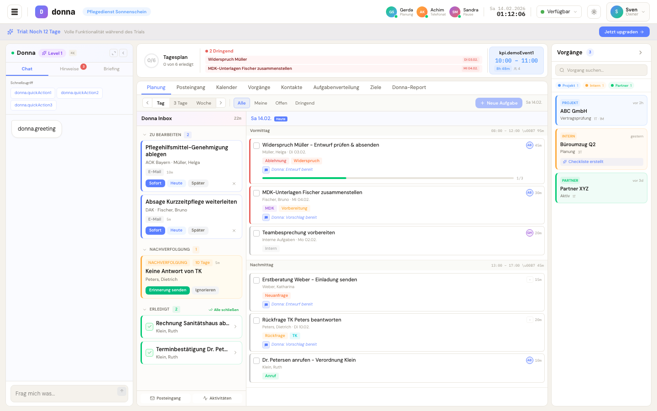This screenshot has width=657, height=411.
Task: Open the hamburger menu top left
Action: tap(14, 11)
